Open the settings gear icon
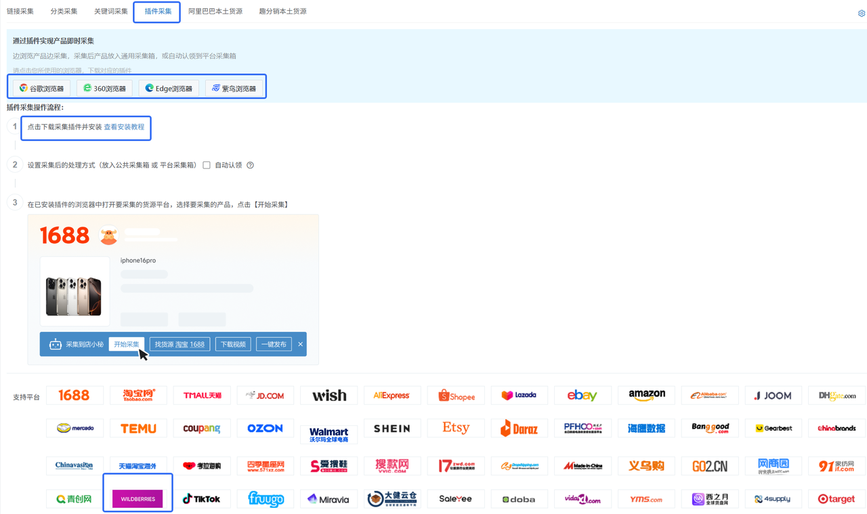 coord(862,14)
